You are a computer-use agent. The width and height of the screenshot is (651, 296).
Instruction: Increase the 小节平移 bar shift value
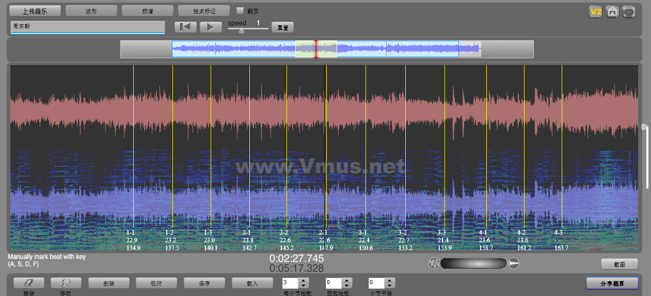(390, 281)
